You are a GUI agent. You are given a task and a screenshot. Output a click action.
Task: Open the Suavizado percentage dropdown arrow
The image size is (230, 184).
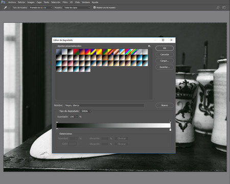point(77,117)
